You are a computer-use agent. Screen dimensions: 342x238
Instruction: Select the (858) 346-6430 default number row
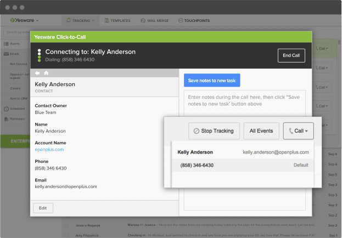click(243, 165)
